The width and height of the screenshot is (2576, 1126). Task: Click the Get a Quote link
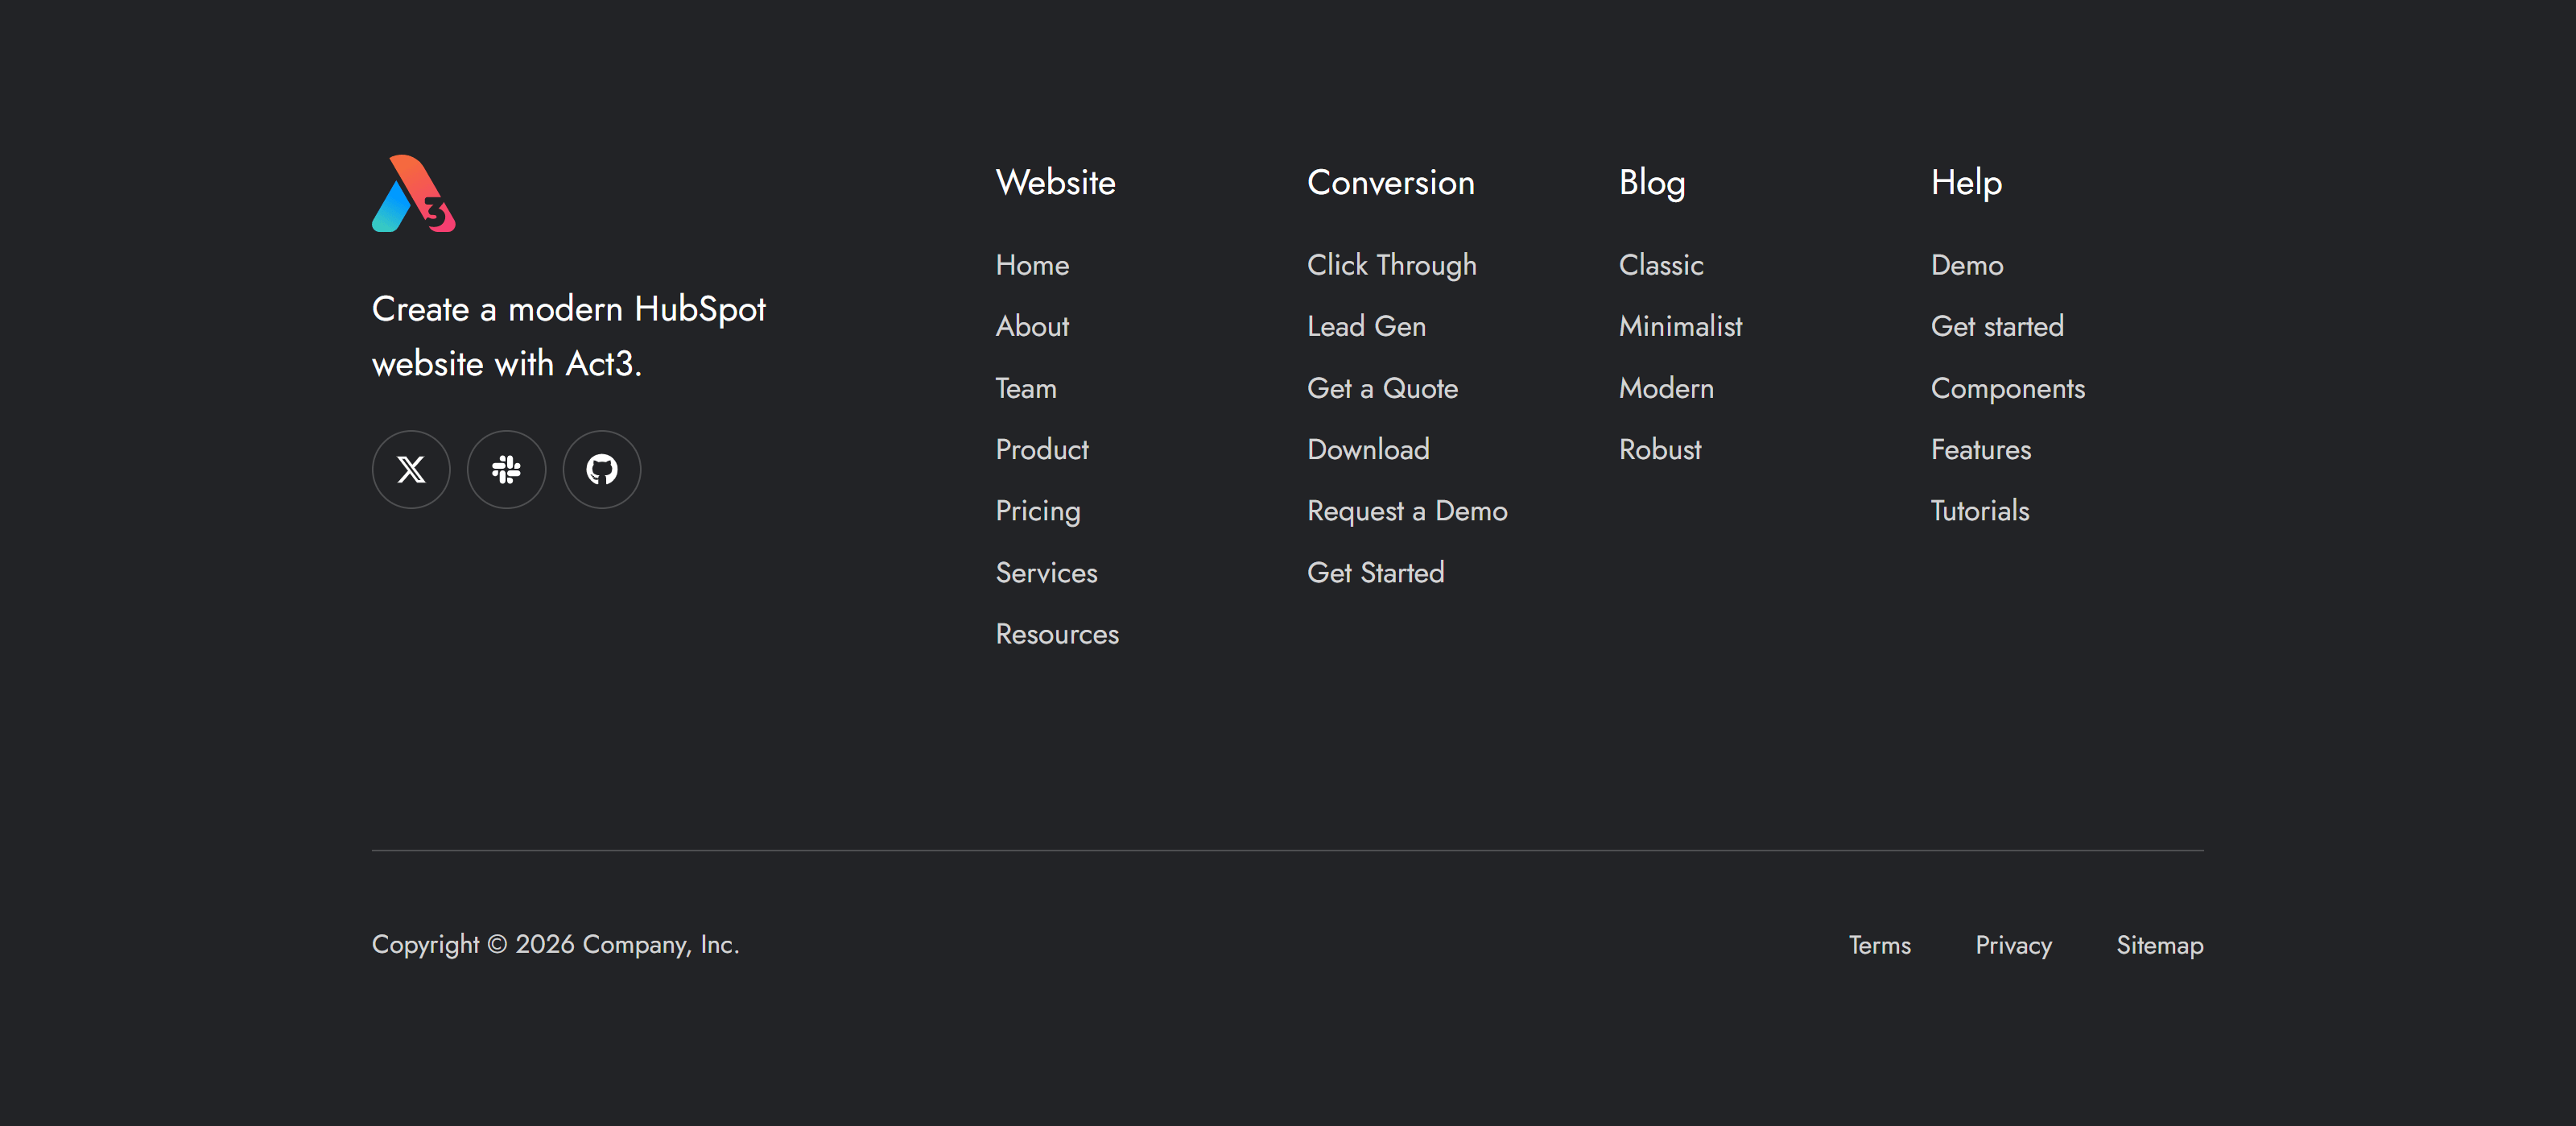pos(1382,388)
